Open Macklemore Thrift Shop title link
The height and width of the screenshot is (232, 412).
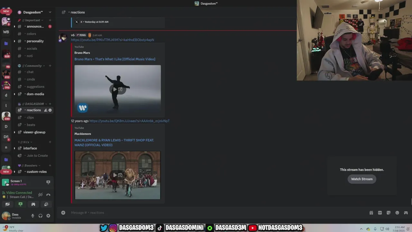[114, 142]
